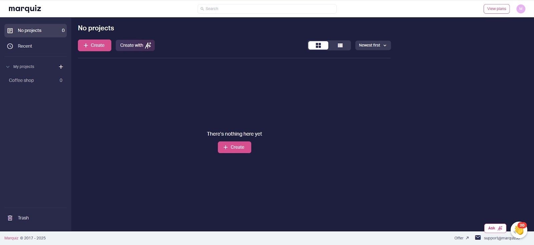Screen dimensions: 534x245
Task: Open the user avatar menu
Action: pyautogui.click(x=521, y=9)
